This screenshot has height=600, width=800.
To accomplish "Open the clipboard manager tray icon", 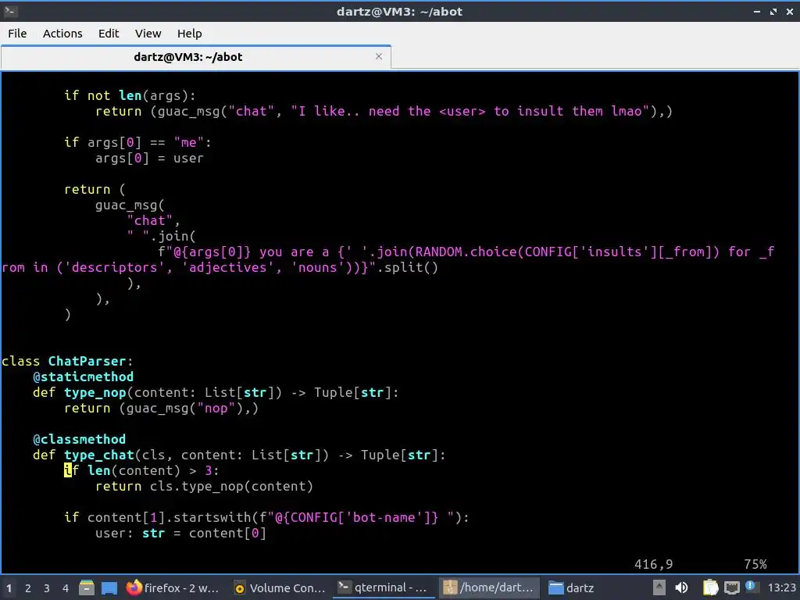I will [x=710, y=587].
